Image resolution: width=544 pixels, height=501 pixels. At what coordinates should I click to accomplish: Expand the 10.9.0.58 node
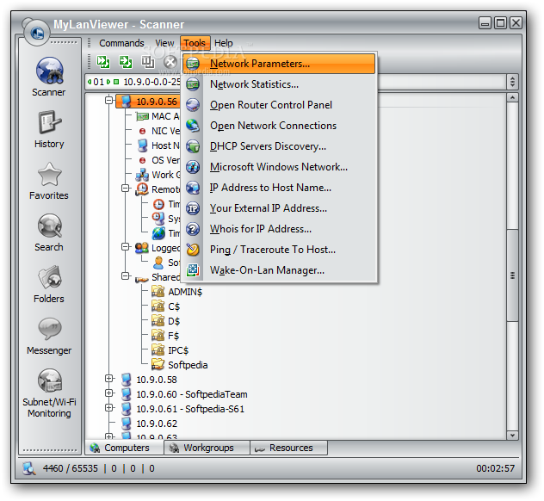[x=109, y=379]
